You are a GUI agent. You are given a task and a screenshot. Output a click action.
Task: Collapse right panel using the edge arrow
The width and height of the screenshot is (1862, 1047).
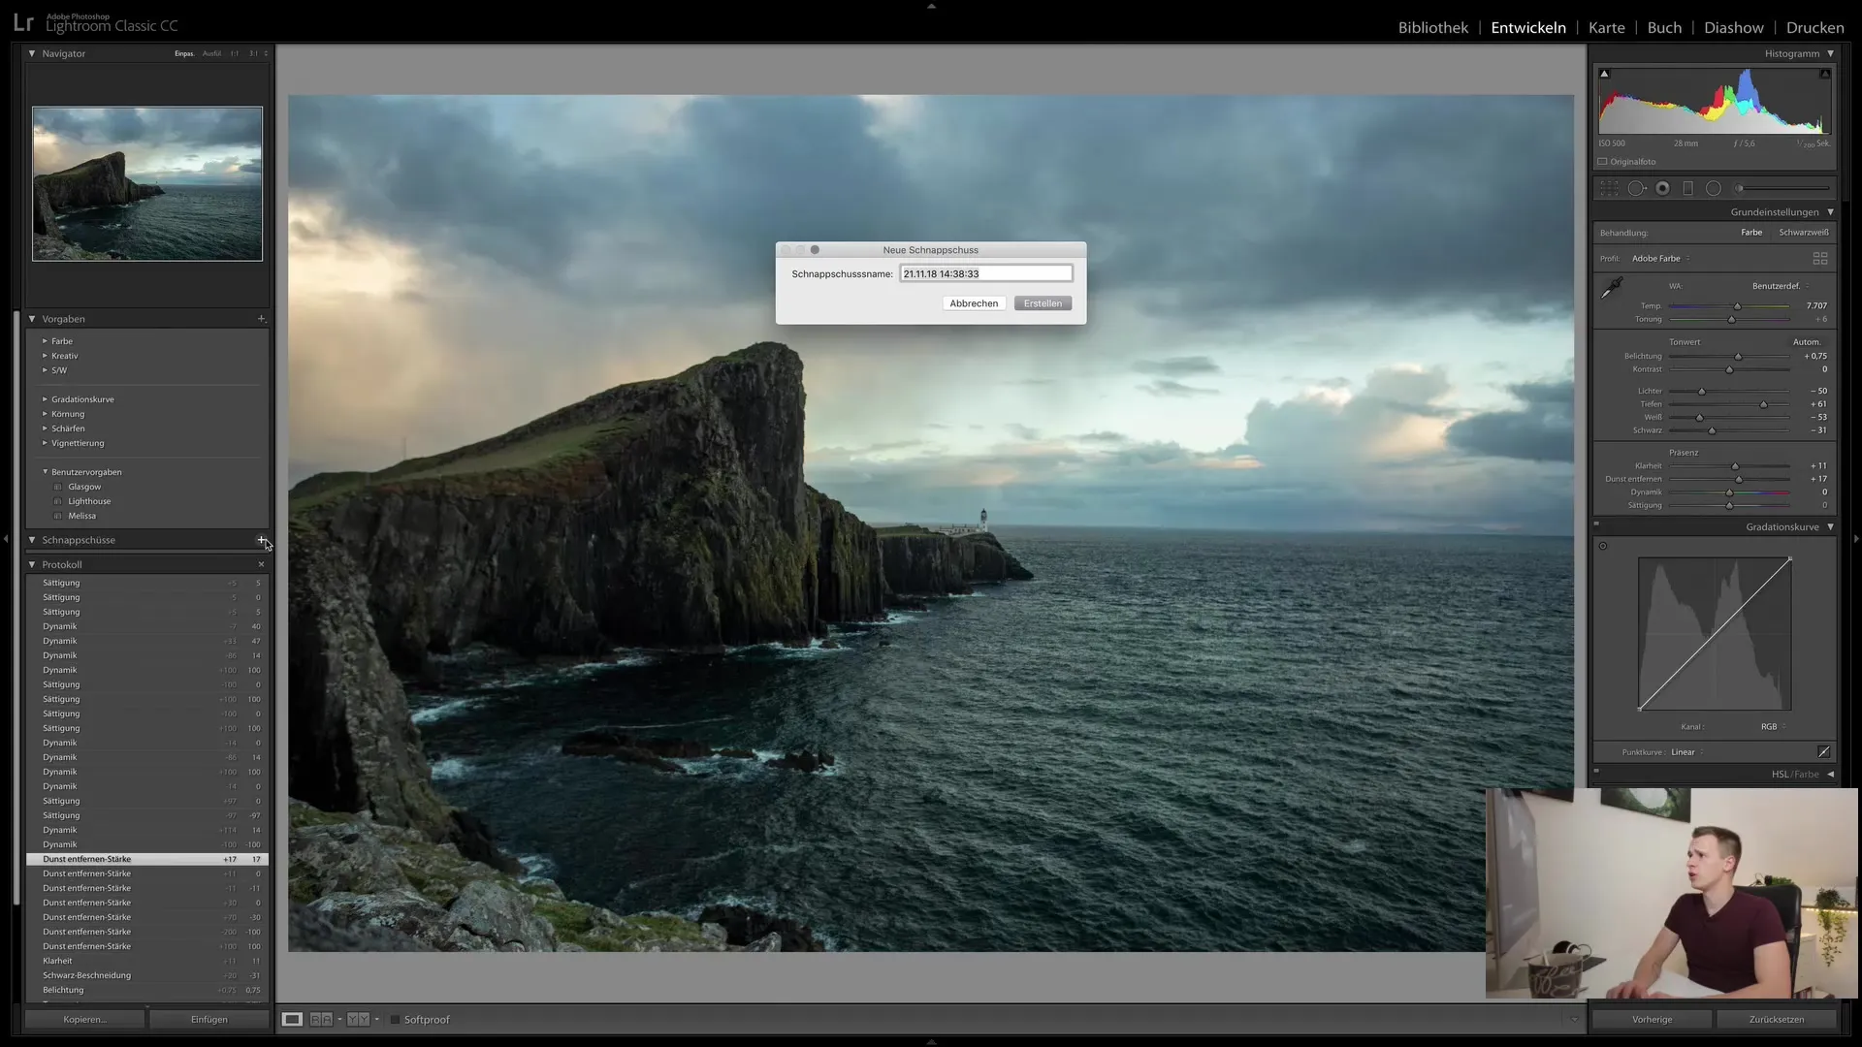pos(1856,539)
